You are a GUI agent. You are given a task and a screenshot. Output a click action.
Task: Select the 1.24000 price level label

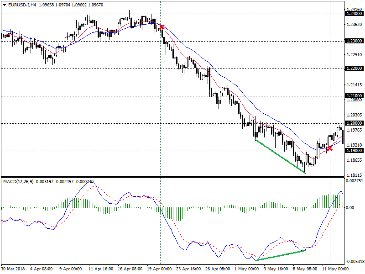tap(355, 14)
